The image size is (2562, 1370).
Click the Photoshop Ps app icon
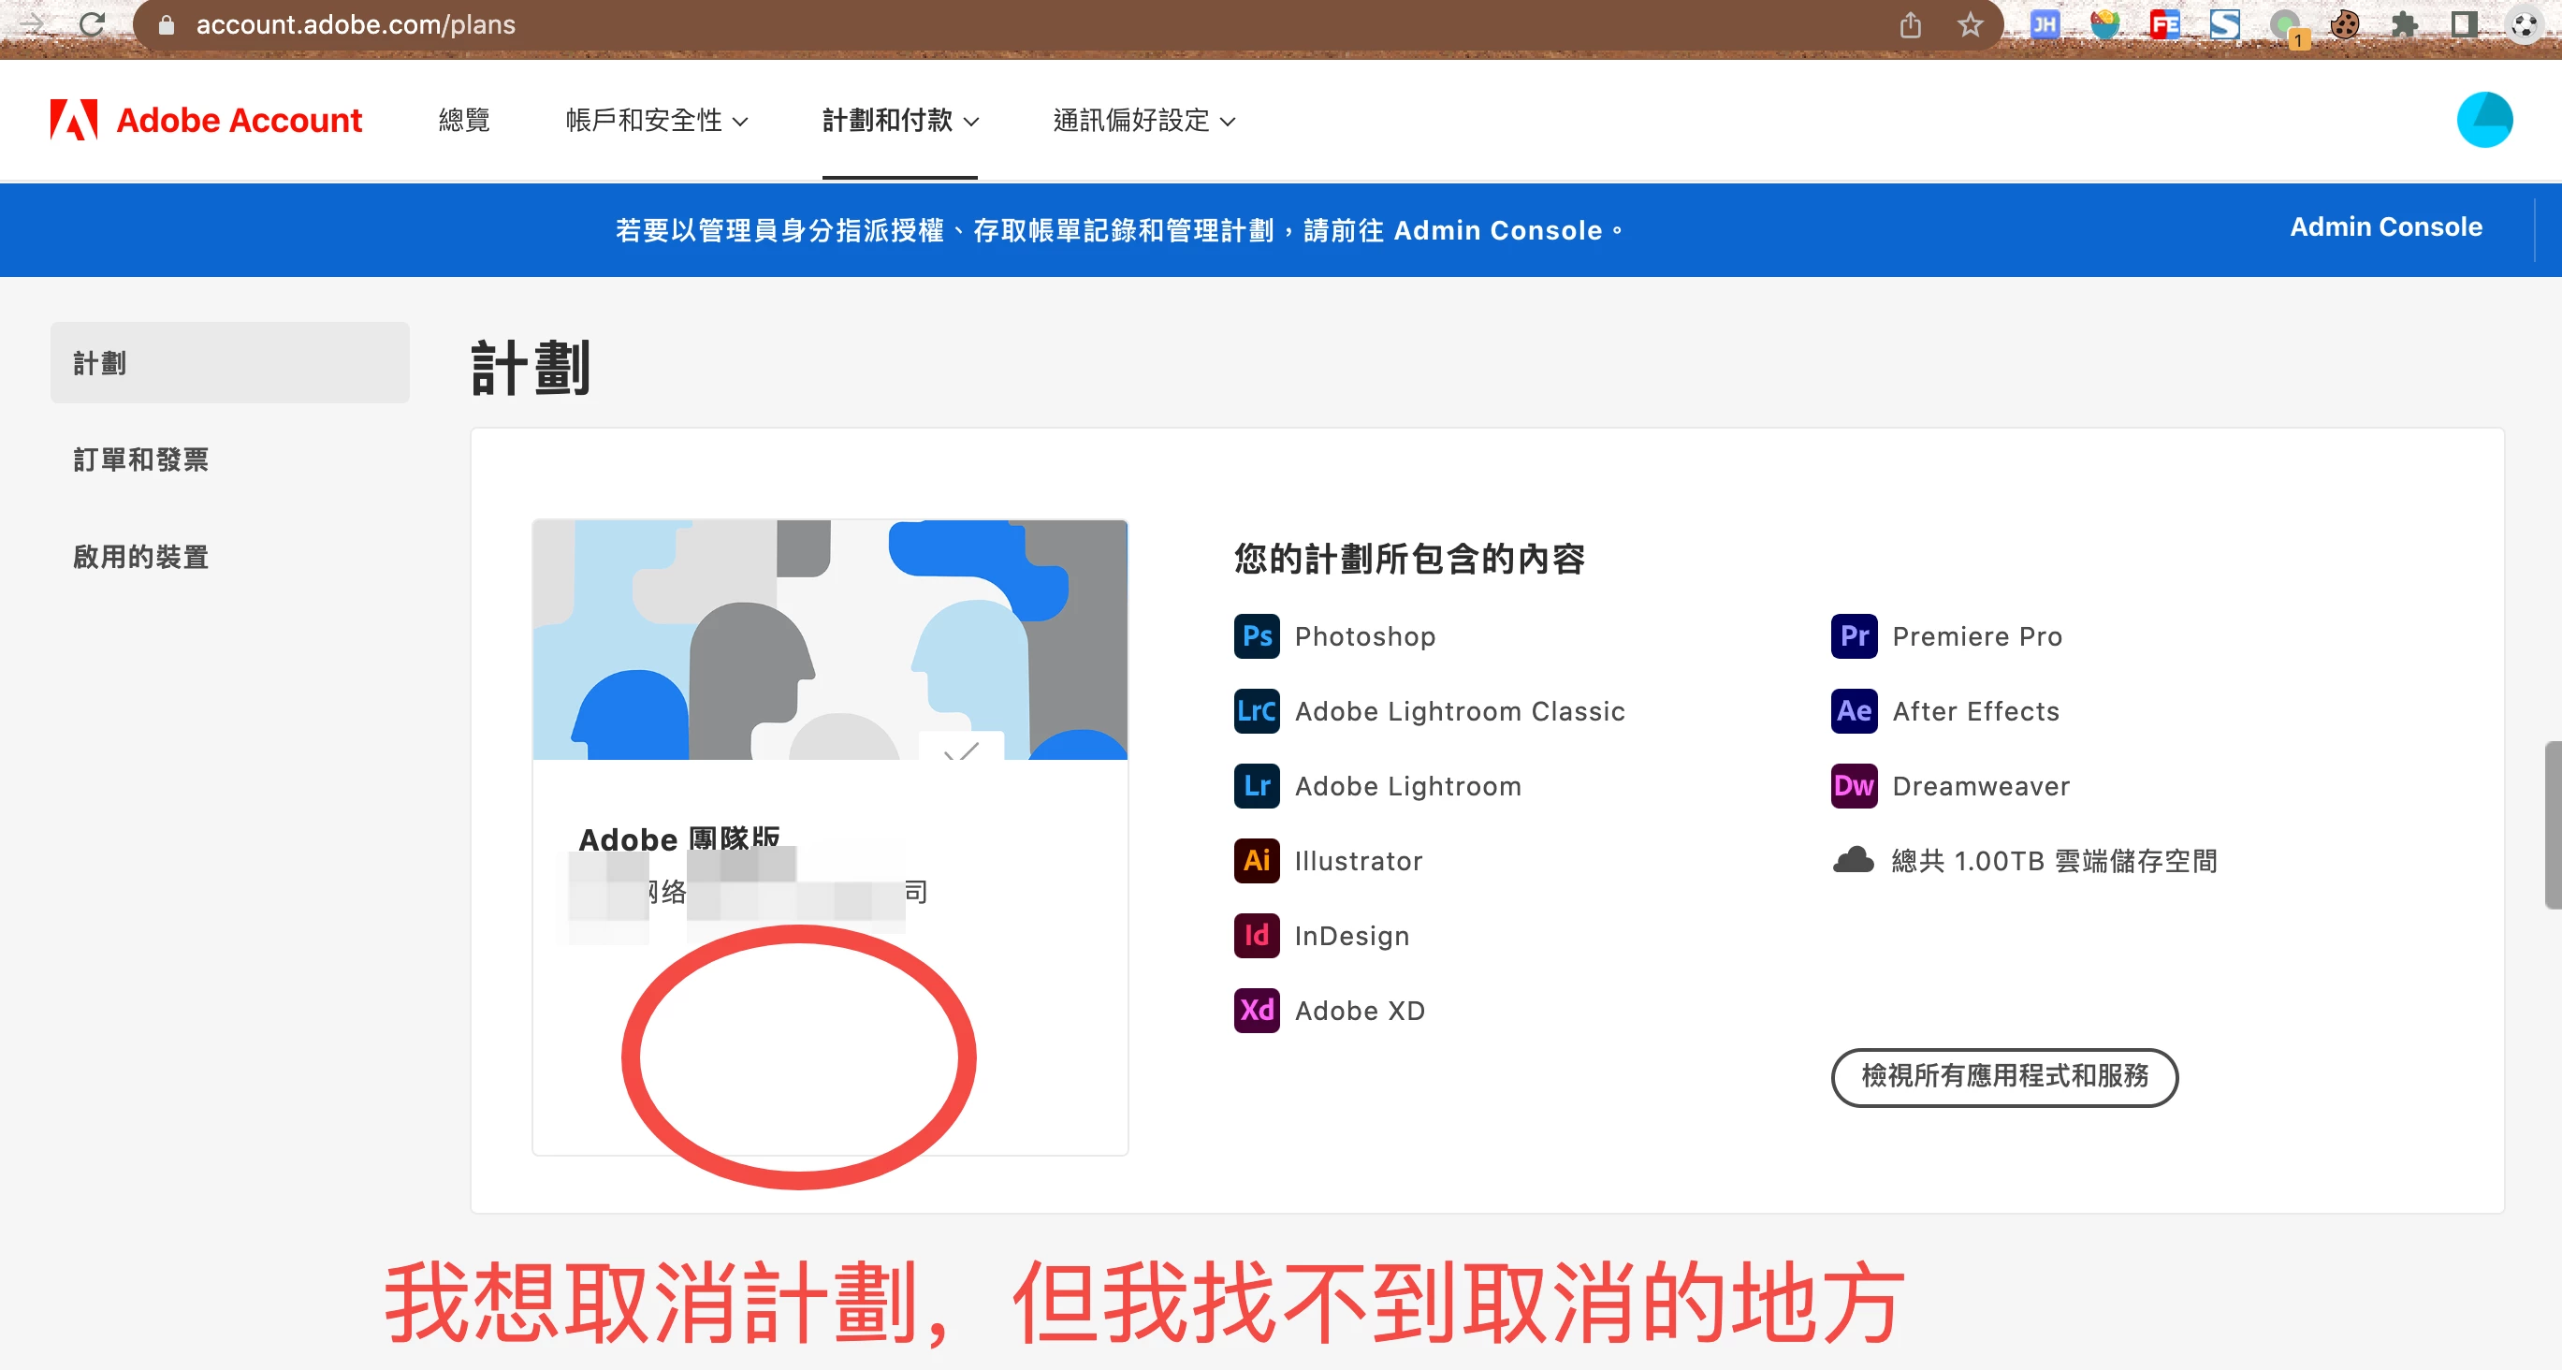(x=1256, y=635)
